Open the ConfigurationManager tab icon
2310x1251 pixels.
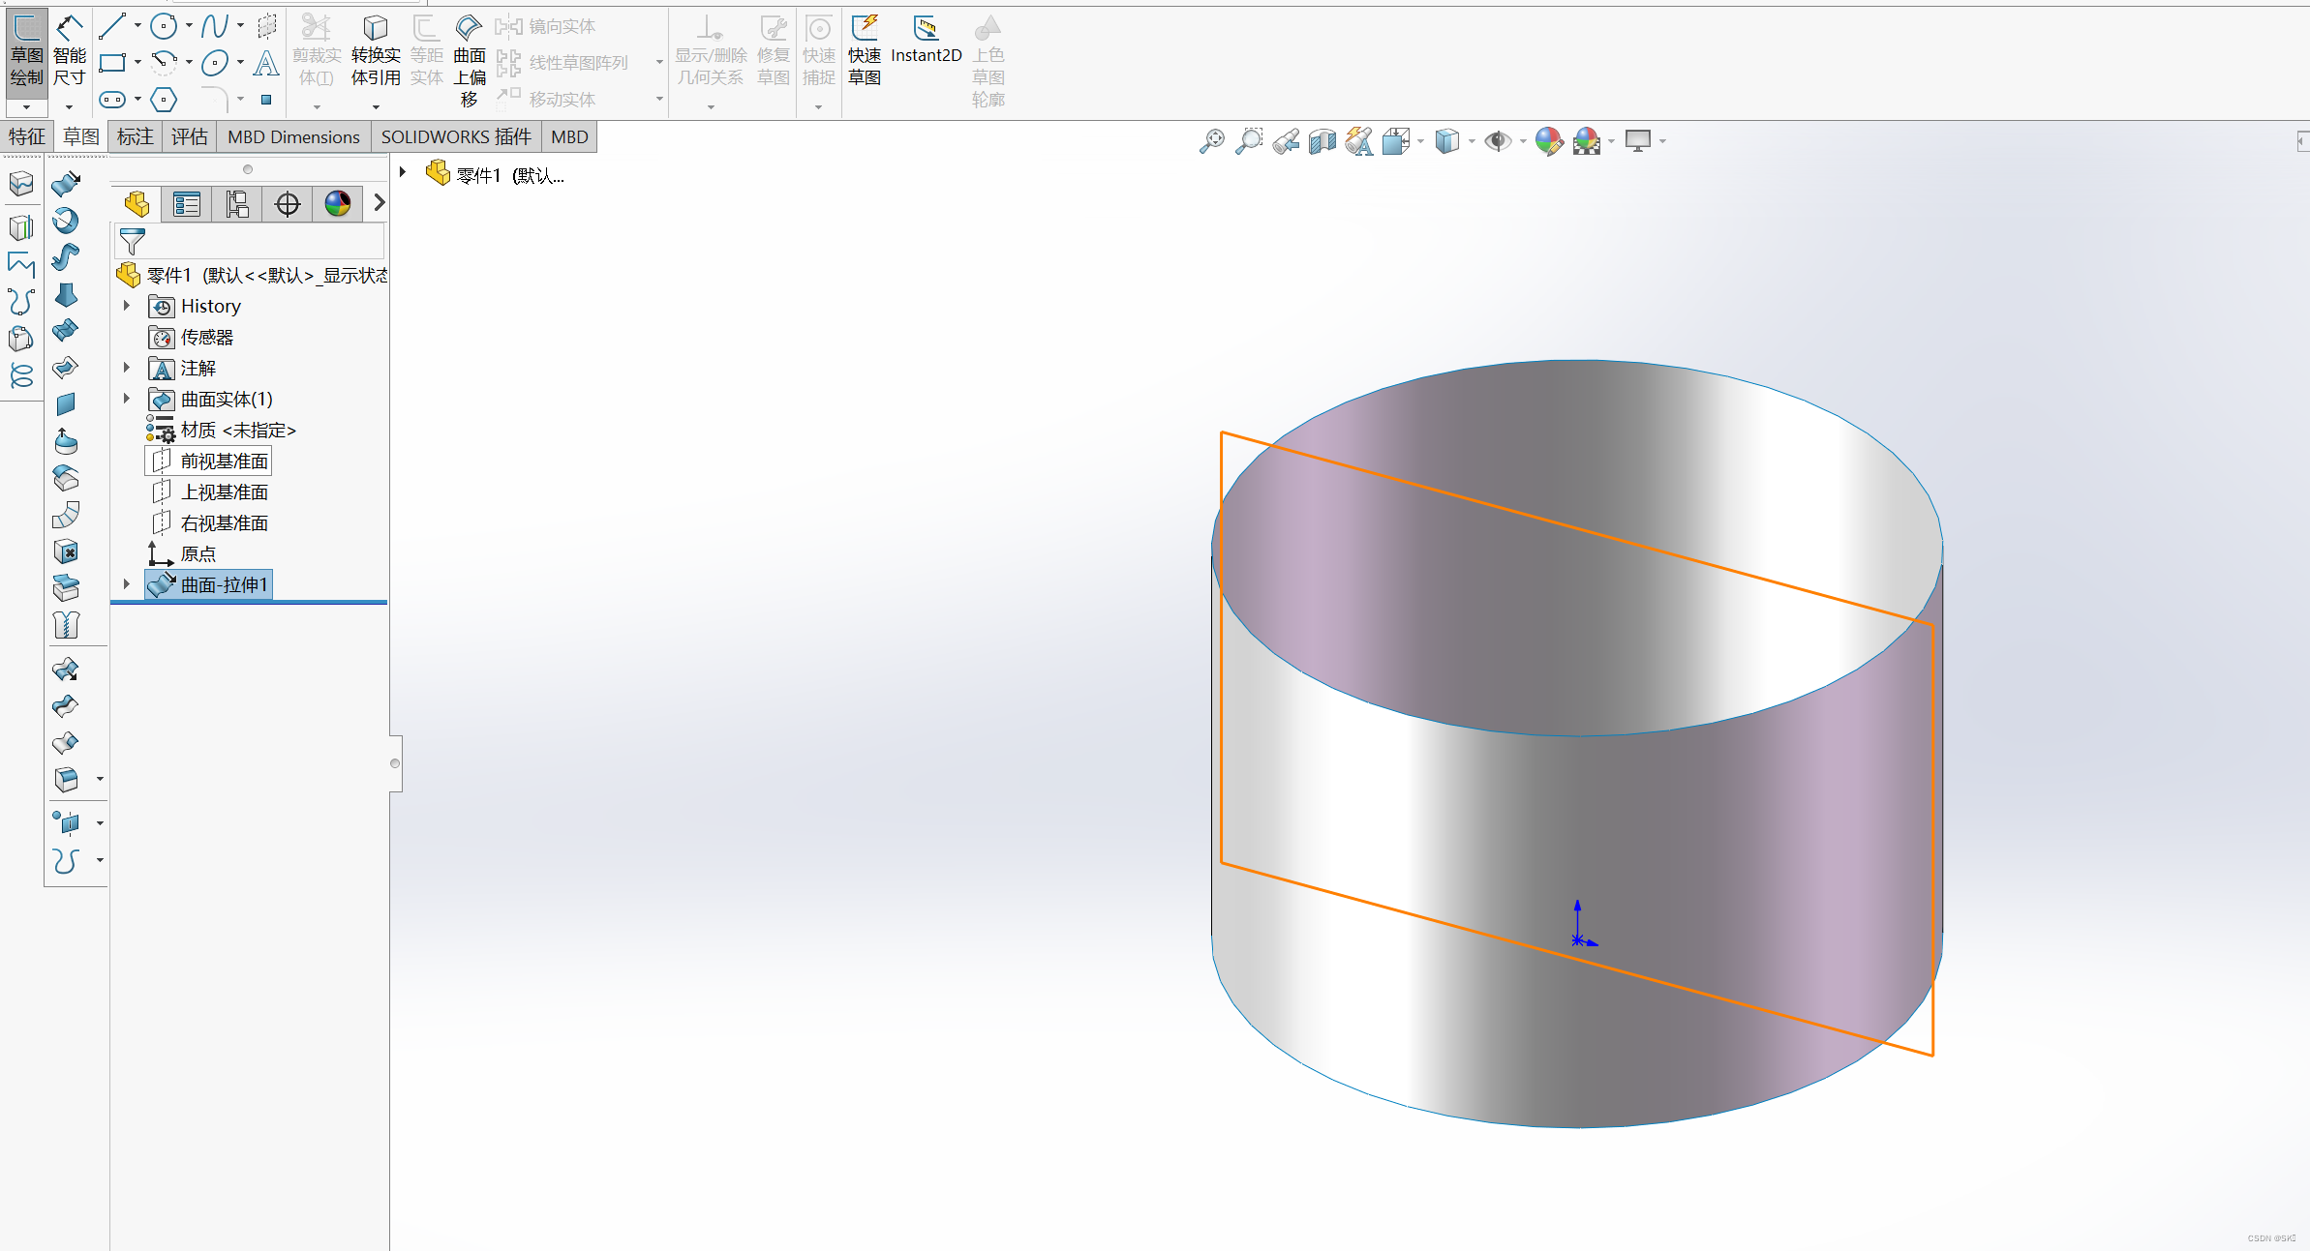point(237,204)
